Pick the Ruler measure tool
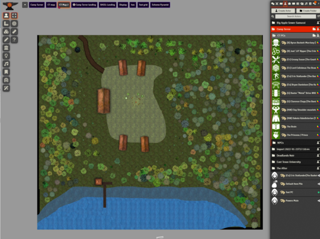Screen dimensions: 320x239 coord(14,32)
